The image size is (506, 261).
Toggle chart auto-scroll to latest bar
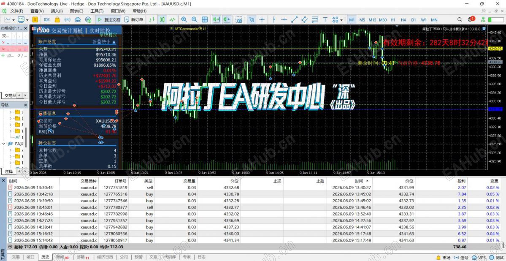216,20
